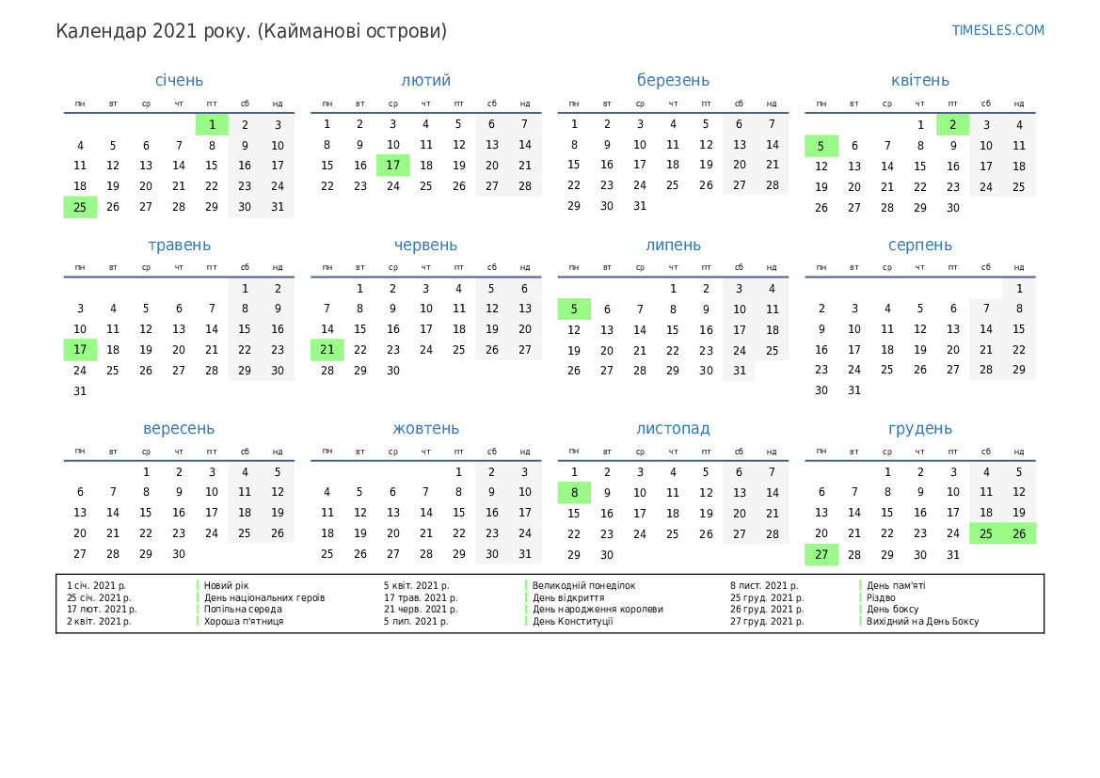Click highlighted 5 in квітень
1100x778 pixels.
click(821, 146)
